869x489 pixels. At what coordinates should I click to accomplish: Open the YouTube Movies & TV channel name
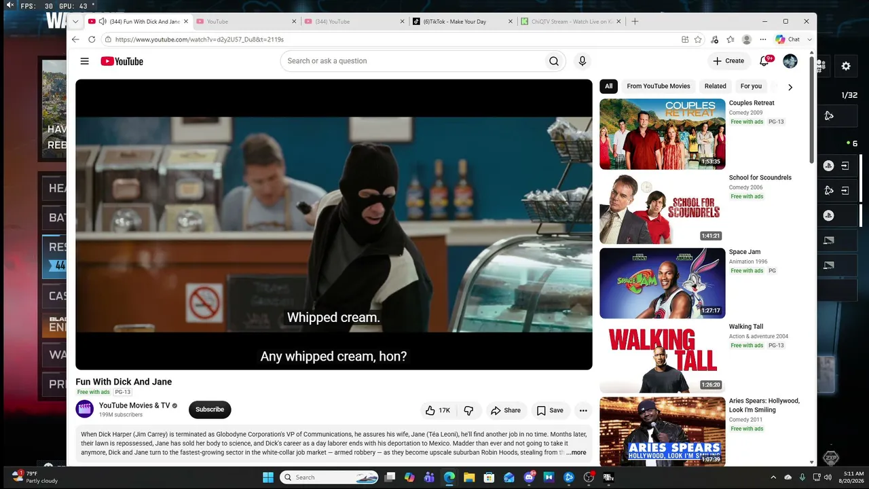[134, 405]
